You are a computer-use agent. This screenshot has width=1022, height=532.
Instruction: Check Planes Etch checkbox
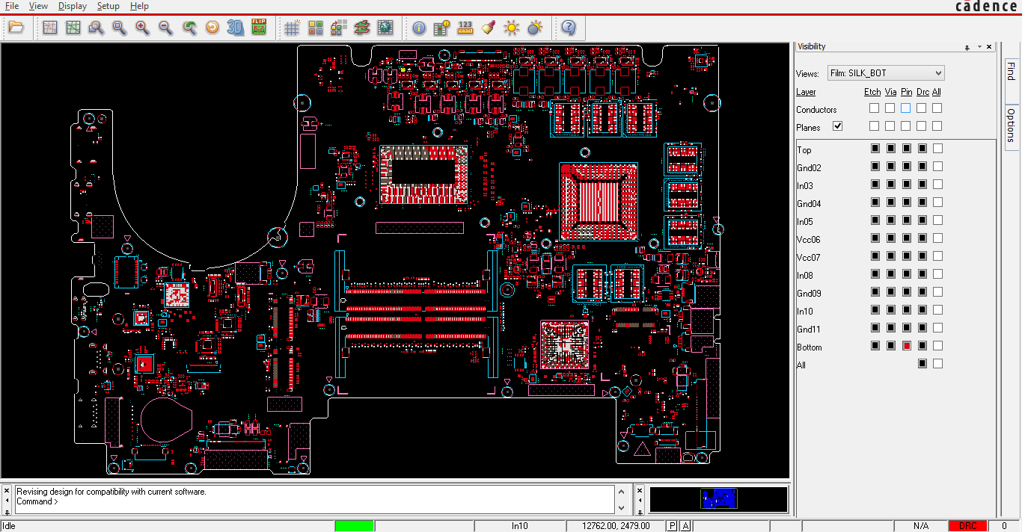click(874, 126)
